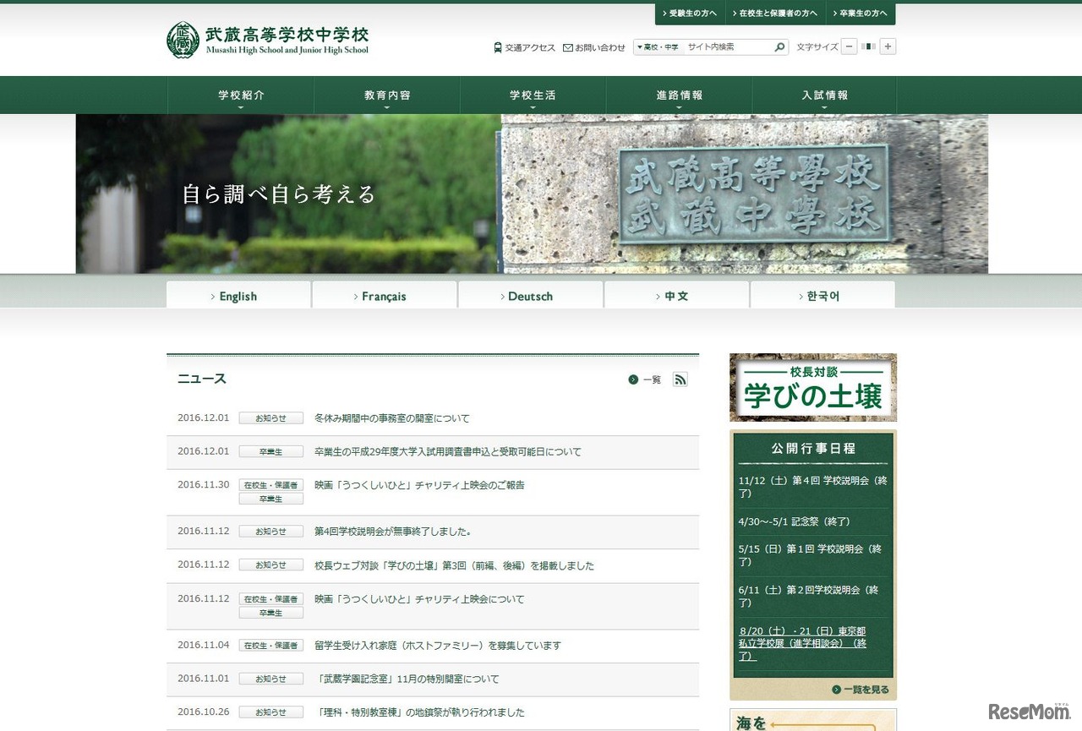
Task: Open the 進路情報 menu
Action: (x=679, y=95)
